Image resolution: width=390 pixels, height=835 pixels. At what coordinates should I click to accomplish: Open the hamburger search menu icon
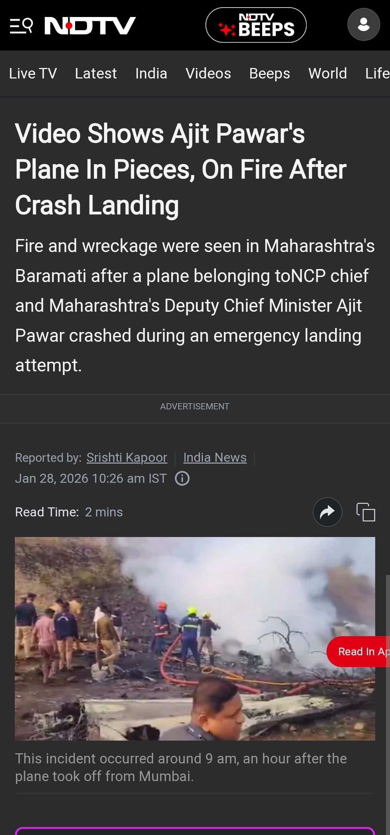click(x=21, y=26)
